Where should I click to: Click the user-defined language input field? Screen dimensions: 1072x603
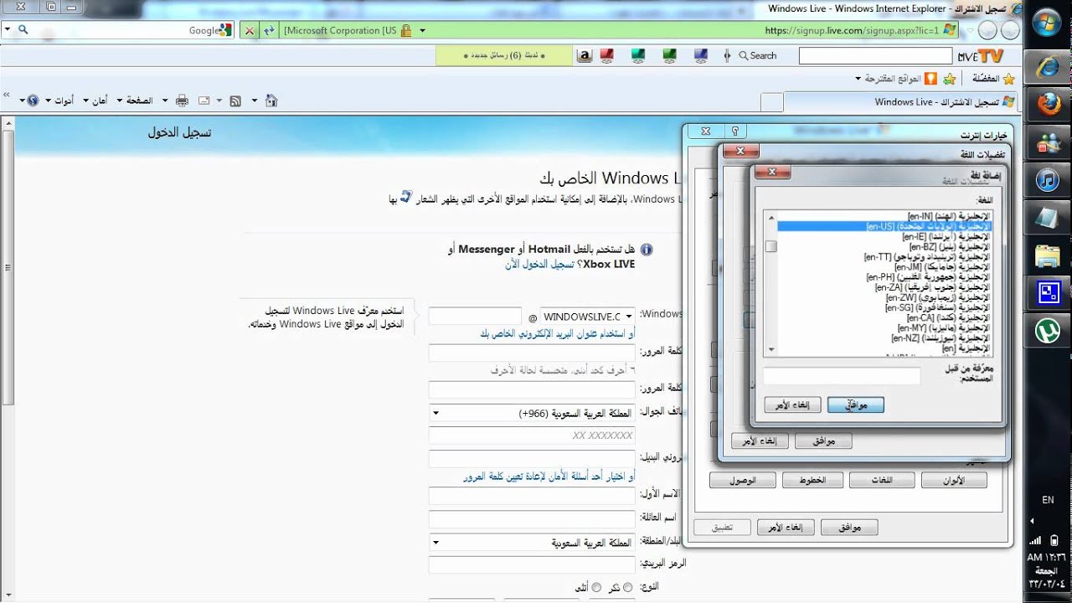pos(842,376)
